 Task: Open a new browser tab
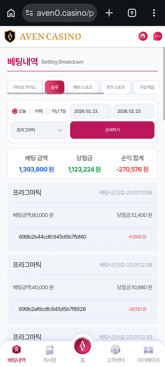tap(109, 13)
